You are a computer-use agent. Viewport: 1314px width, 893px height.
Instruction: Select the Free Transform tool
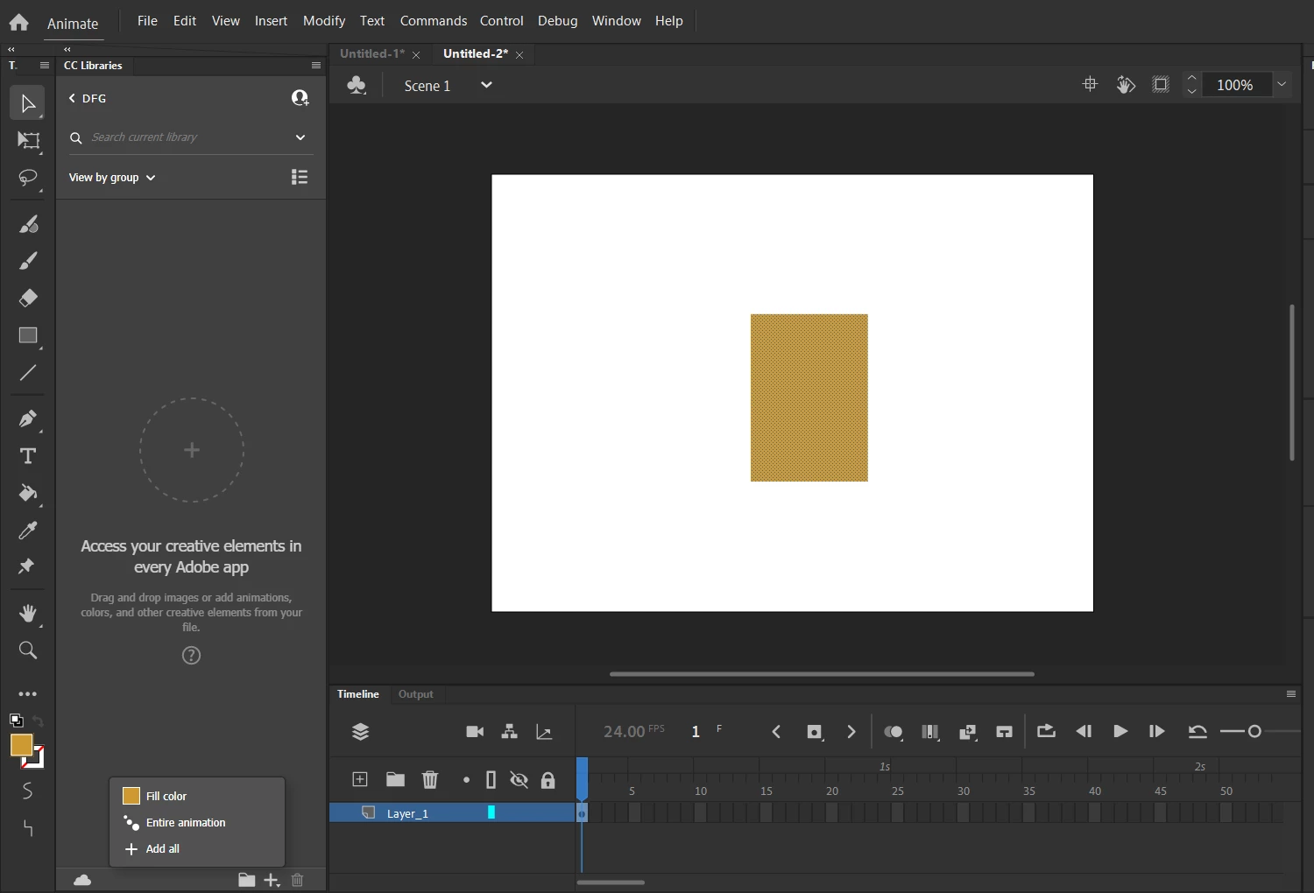click(28, 141)
